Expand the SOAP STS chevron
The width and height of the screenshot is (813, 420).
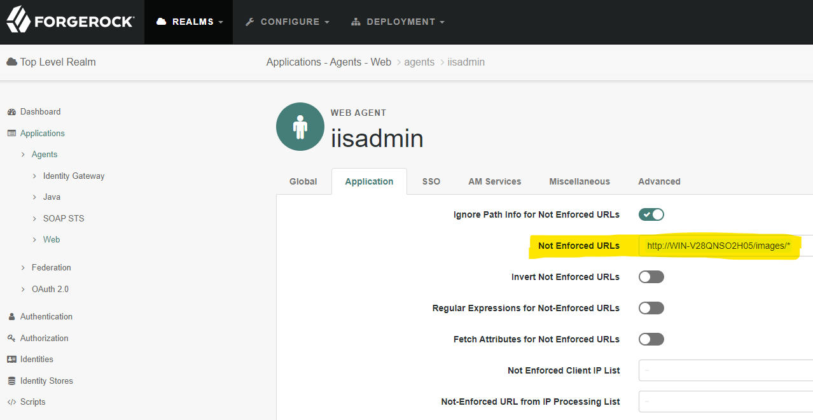point(35,219)
